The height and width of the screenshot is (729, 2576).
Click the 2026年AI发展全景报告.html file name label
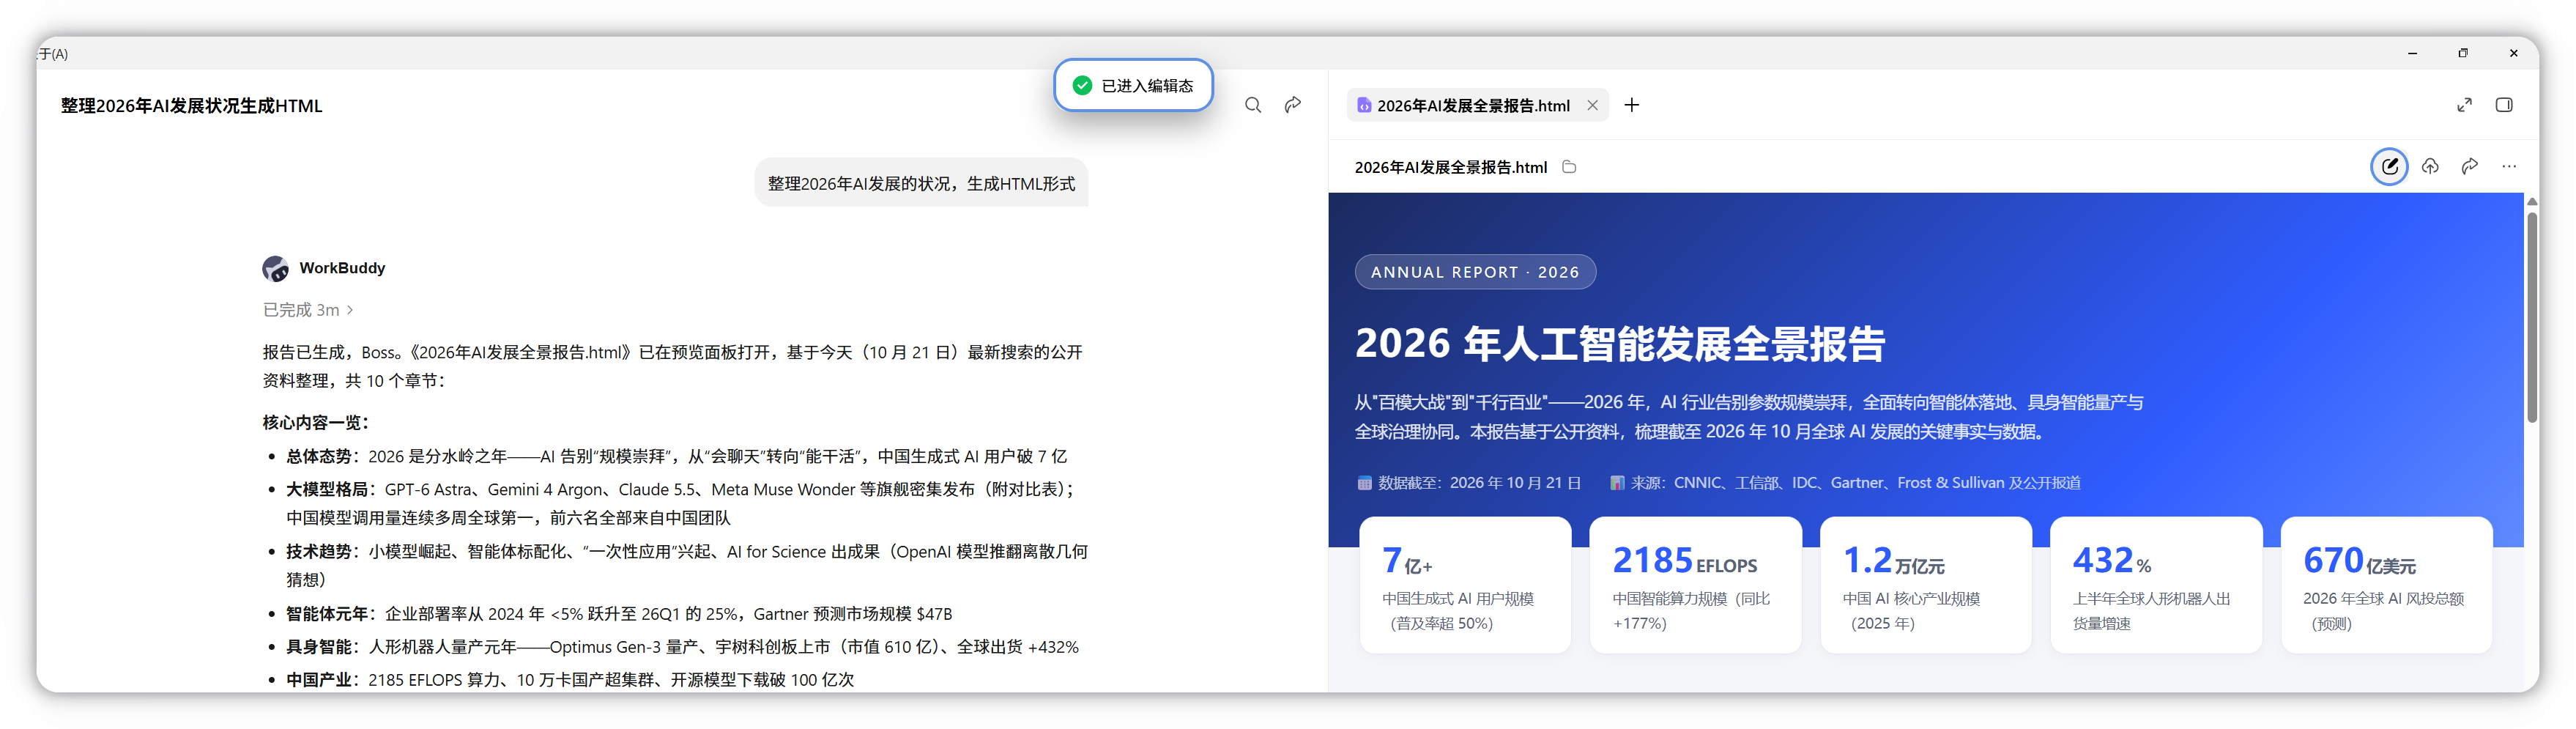point(1450,167)
